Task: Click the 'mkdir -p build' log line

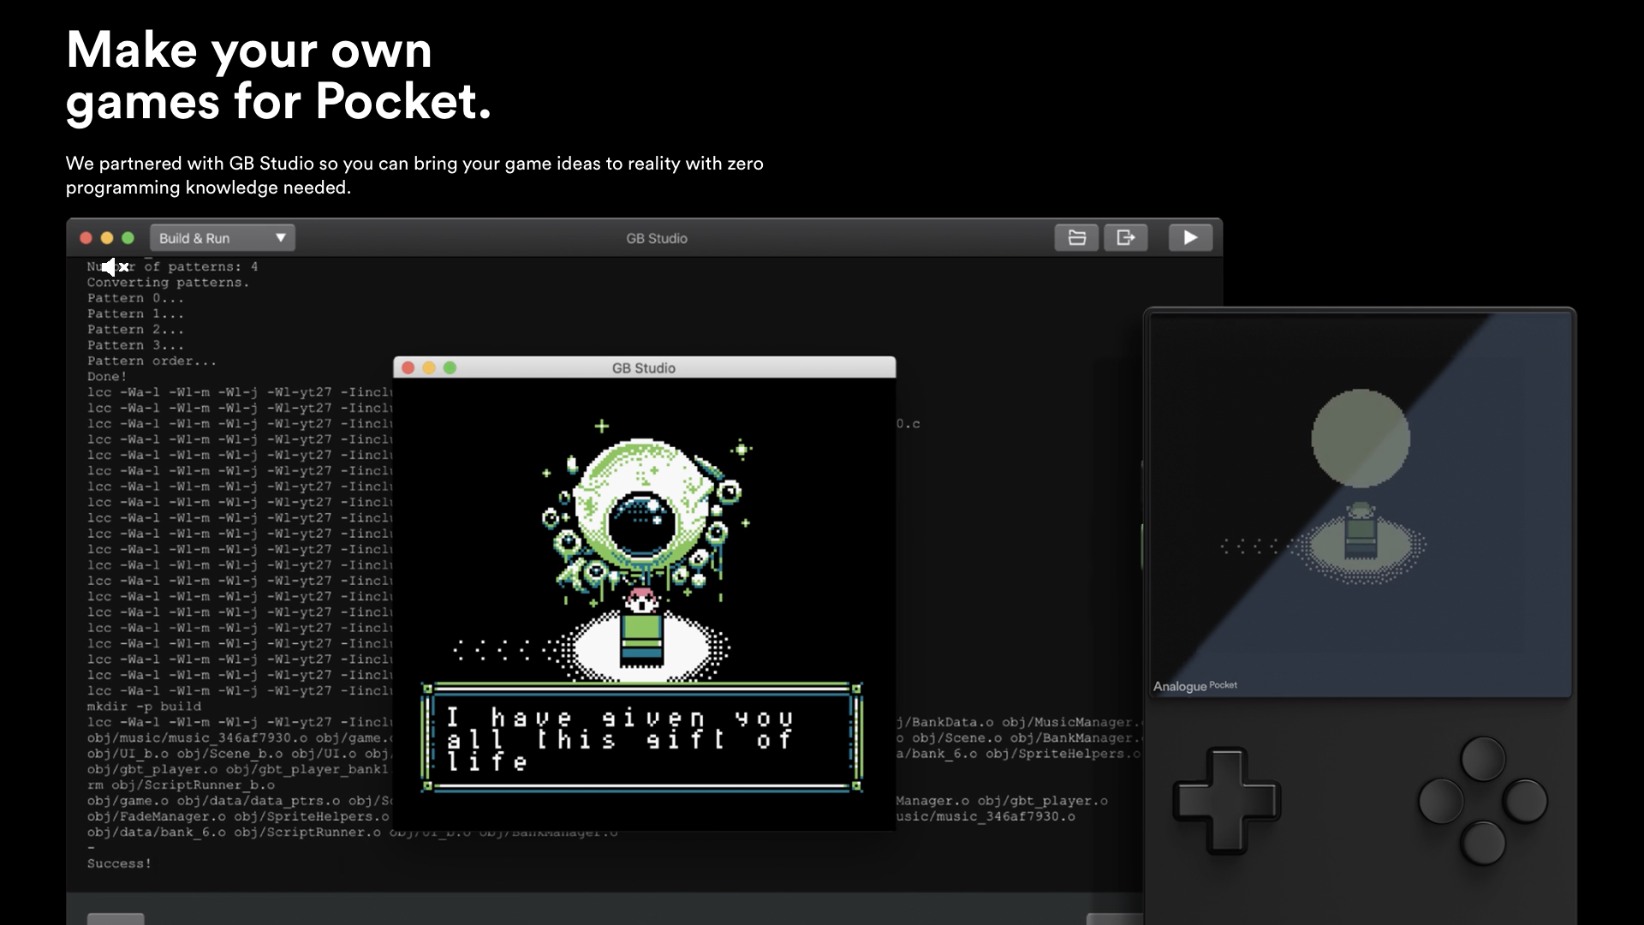Action: 144,707
